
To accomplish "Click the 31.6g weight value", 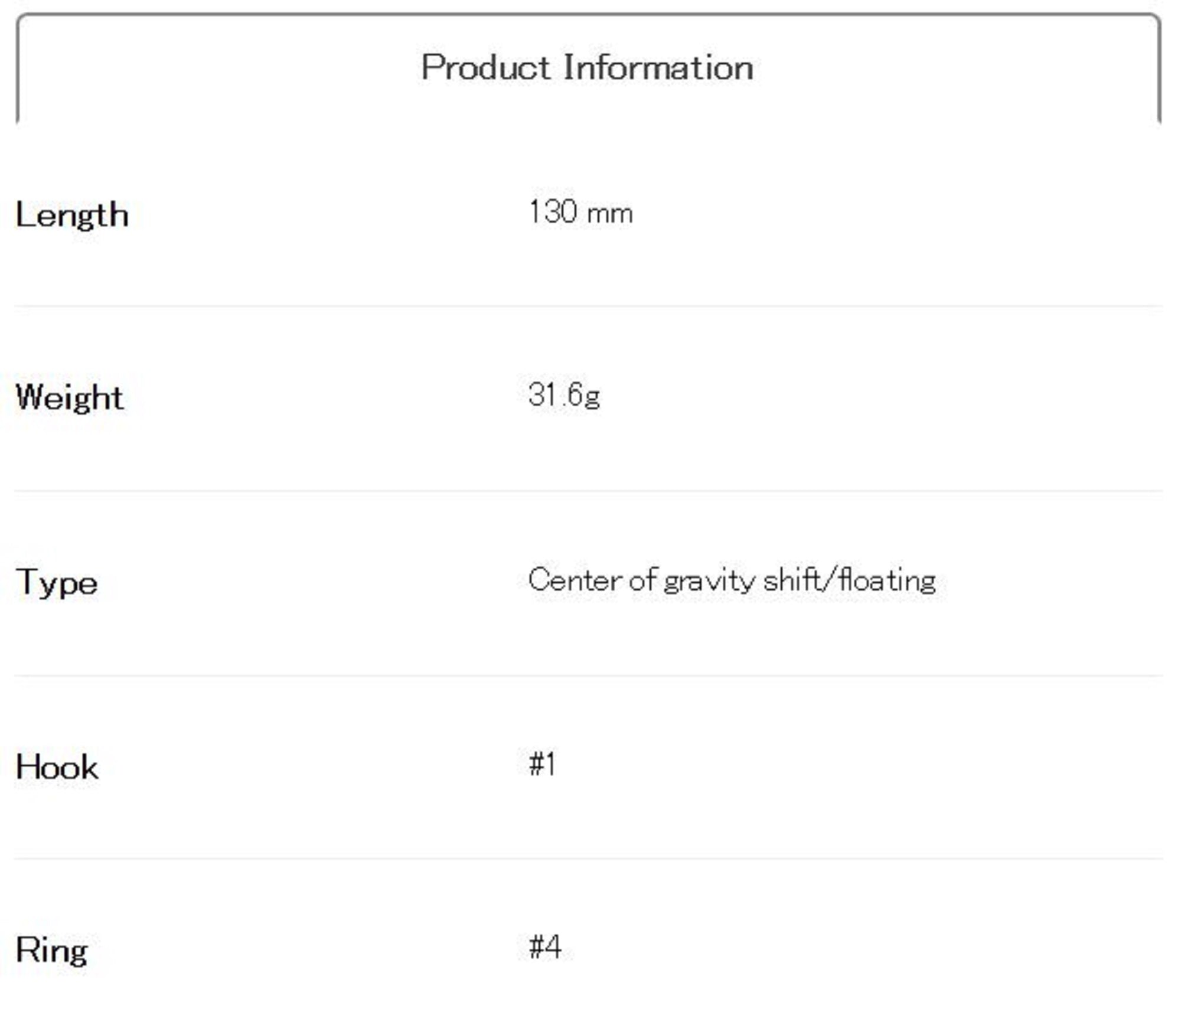I will [564, 395].
